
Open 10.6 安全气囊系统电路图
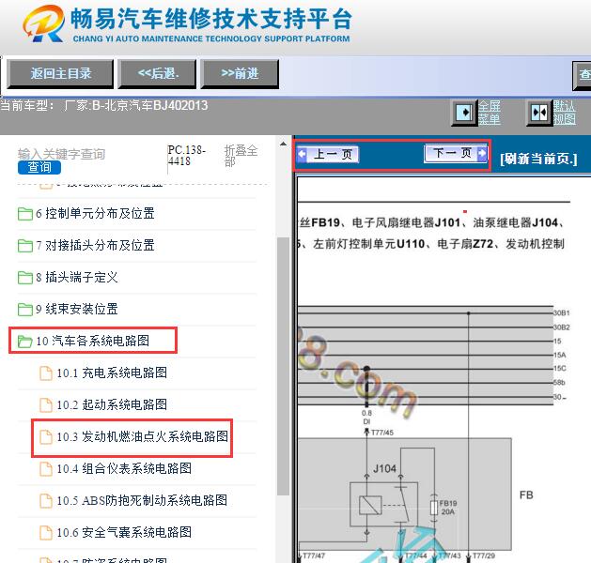(x=124, y=533)
